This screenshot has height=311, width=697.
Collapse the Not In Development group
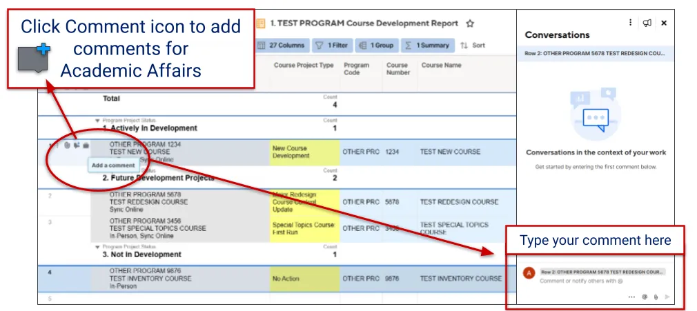(x=97, y=247)
